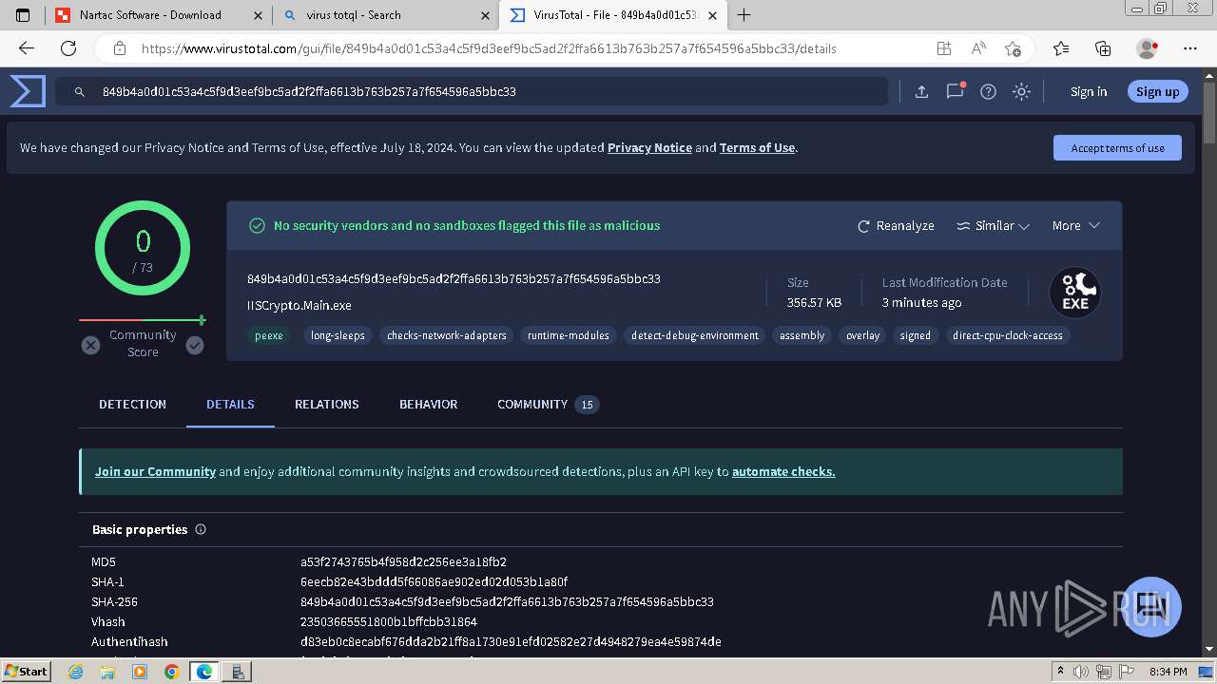Open File Explorer from the taskbar

click(108, 672)
